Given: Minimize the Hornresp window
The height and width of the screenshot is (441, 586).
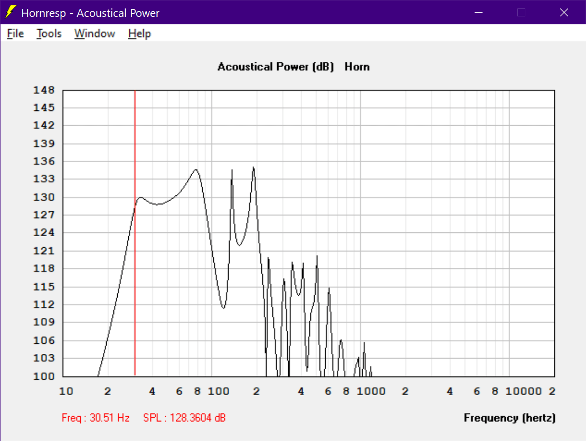Looking at the screenshot, I should point(478,12).
